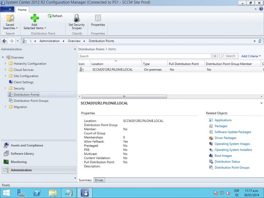
Task: Minimize the ribbon with the caret
Action: tap(256, 9)
